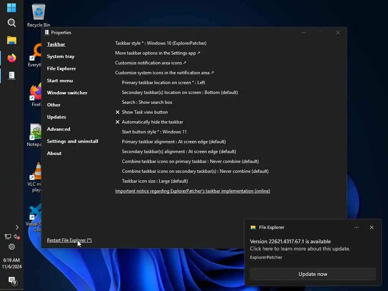Select the Notepad++ desktop shortcut
The width and height of the screenshot is (388, 291).
[x=34, y=135]
